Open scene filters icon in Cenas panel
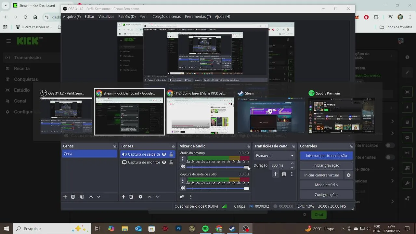Image resolution: width=416 pixels, height=234 pixels. tap(82, 197)
